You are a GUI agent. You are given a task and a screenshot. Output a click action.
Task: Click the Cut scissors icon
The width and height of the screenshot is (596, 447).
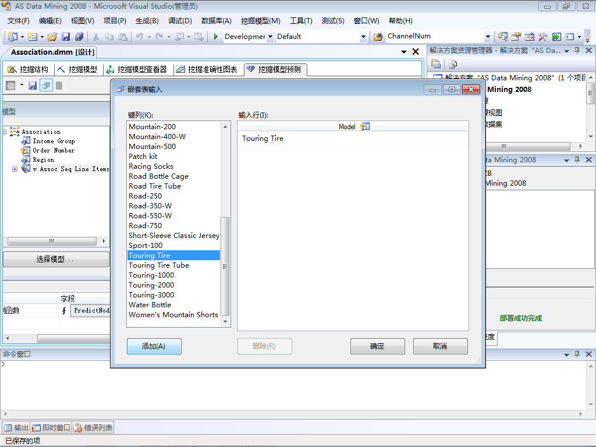[x=96, y=37]
